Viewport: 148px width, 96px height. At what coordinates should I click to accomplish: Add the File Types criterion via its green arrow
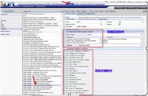pyautogui.click(x=68, y=64)
